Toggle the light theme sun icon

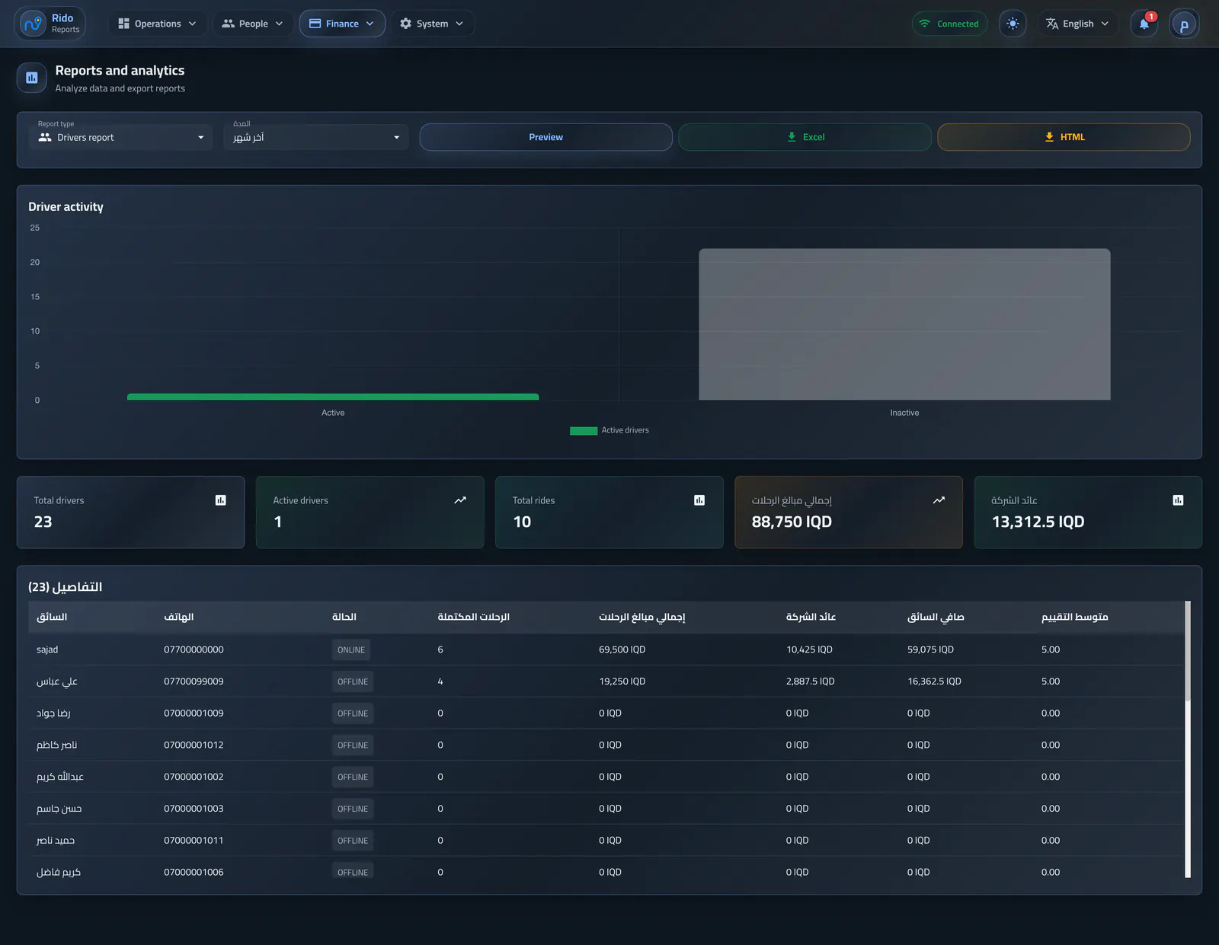[1013, 24]
